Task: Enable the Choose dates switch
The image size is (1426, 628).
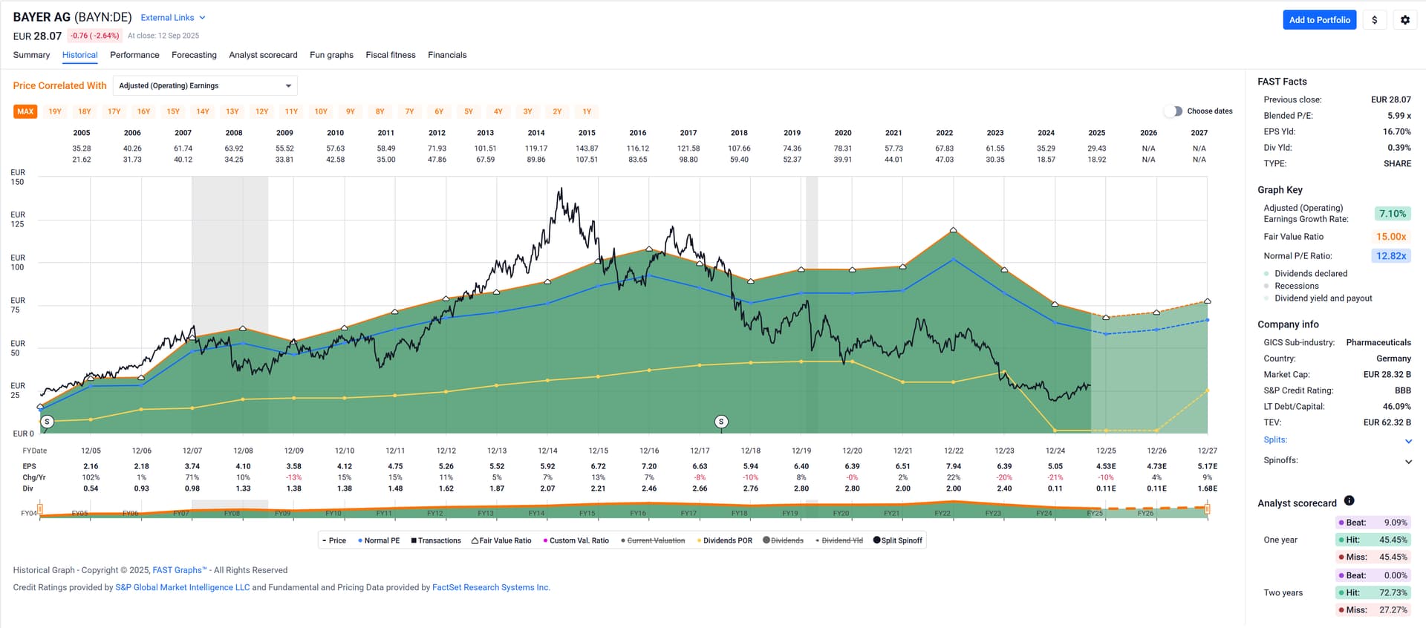Action: pos(1173,111)
